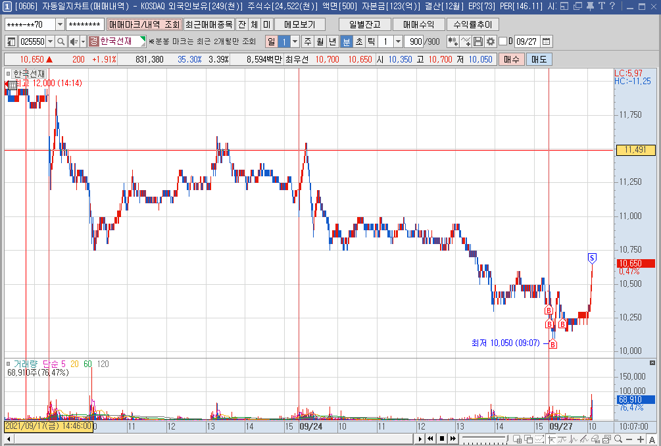Screen dimensions: 661x446
Task: Open the 수익률추이 tab
Action: tap(472, 24)
